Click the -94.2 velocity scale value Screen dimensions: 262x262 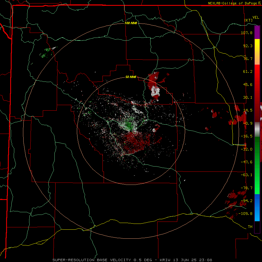[247, 201]
